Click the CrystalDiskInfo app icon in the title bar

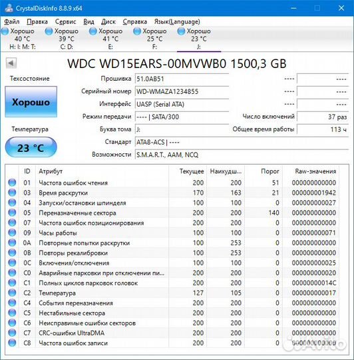(x=9, y=8)
